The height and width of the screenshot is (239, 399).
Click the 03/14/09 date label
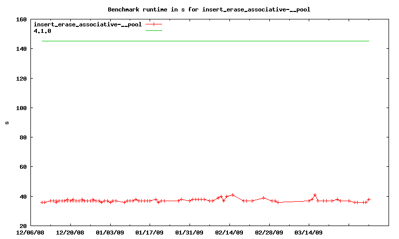click(x=309, y=233)
